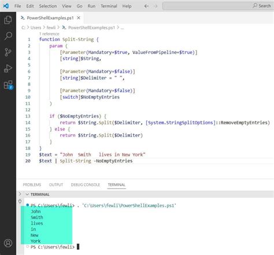Go back with the left arrow
274x255 pixels.
pyautogui.click(x=146, y=6)
